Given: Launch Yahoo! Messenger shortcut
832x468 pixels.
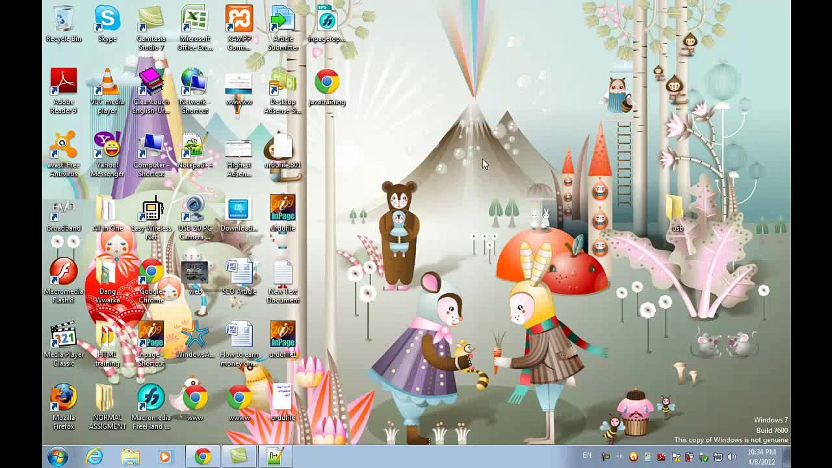Looking at the screenshot, I should coord(107,154).
